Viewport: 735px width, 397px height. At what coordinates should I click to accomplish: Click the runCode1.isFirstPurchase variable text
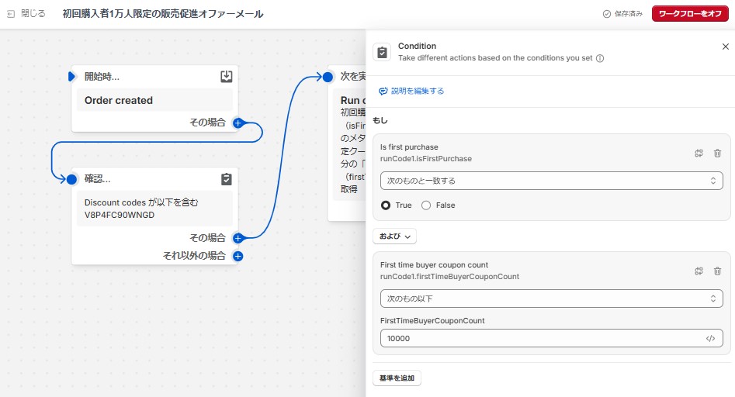point(425,159)
